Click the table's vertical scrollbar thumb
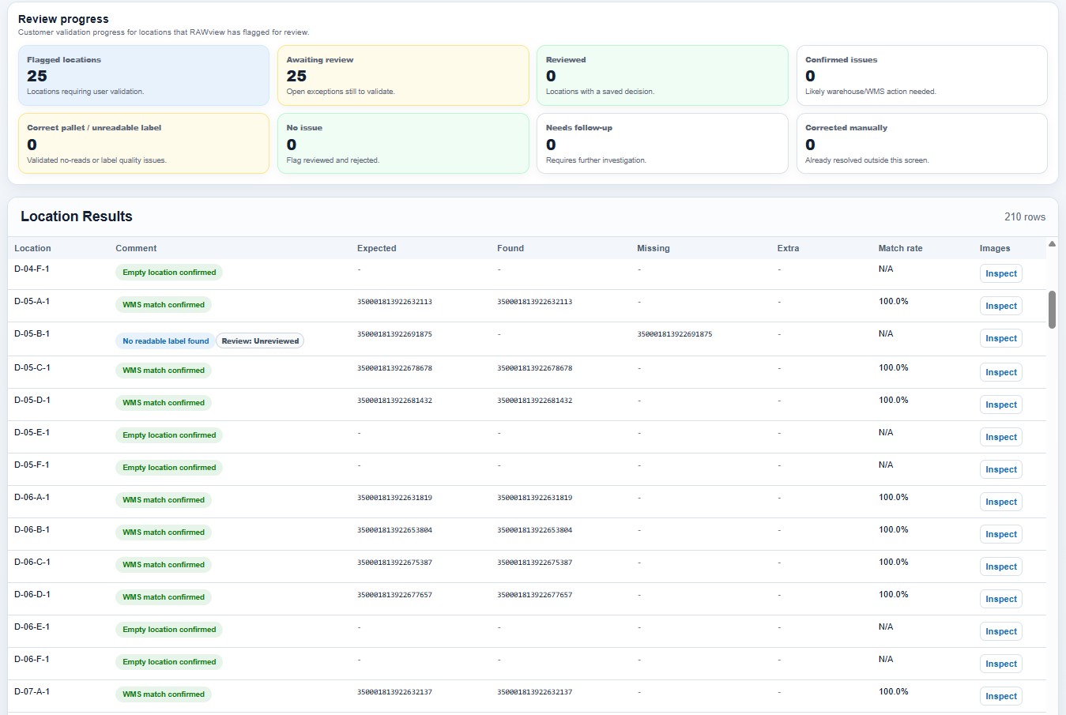Screen dimensions: 1066x715 [x=1052, y=309]
